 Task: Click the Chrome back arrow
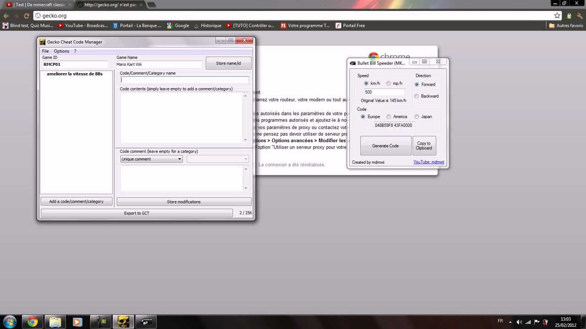(6, 16)
